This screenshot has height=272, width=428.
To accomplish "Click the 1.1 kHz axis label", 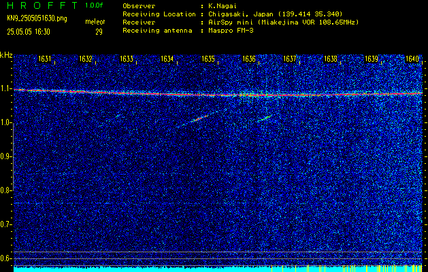I will [5, 89].
